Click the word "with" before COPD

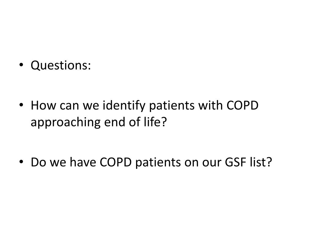pyautogui.click(x=210, y=105)
